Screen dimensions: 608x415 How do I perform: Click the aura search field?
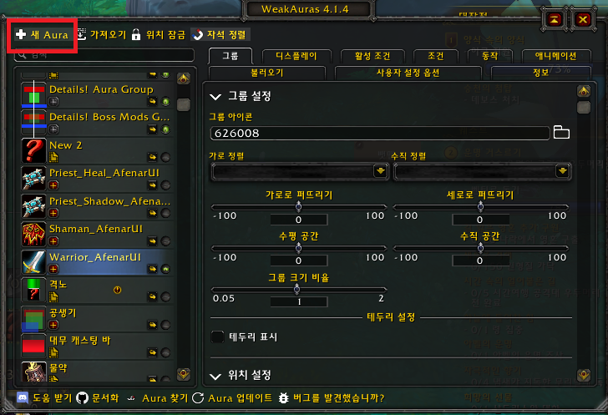tap(104, 55)
